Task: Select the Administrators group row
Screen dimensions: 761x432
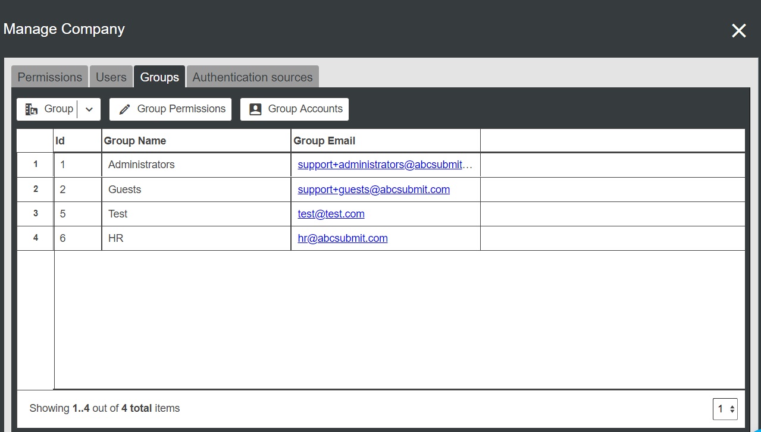Action: click(x=142, y=165)
